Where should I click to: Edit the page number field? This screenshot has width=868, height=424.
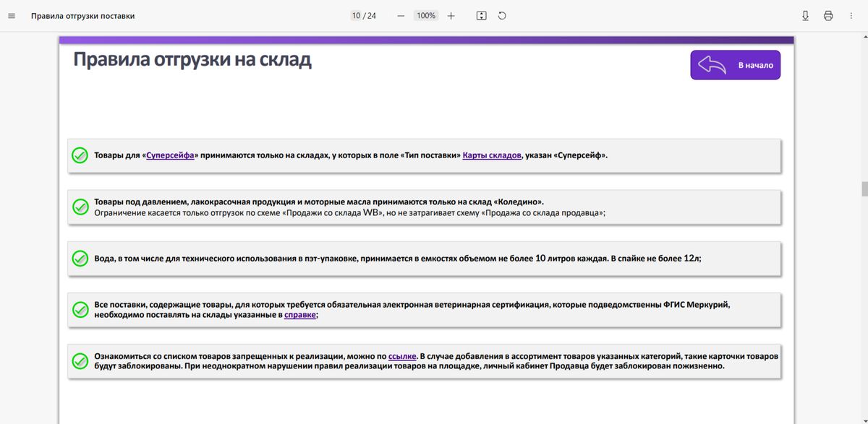356,16
